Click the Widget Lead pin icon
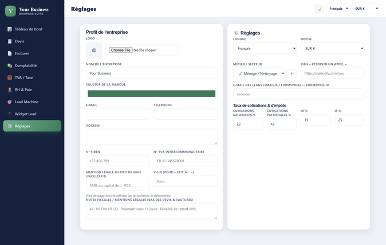386x245 pixels. tap(10, 114)
